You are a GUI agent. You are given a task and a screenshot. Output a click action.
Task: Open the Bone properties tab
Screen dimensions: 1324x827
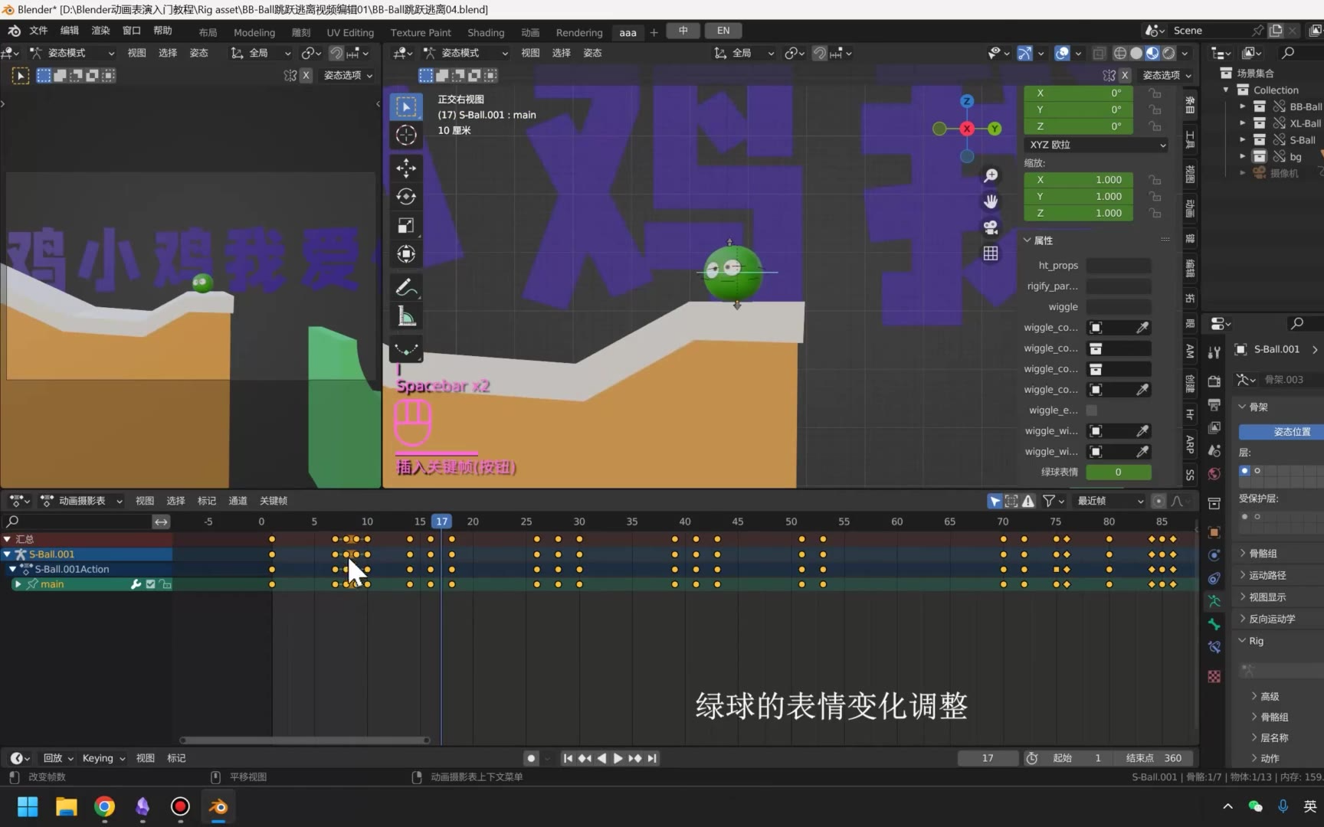point(1214,624)
